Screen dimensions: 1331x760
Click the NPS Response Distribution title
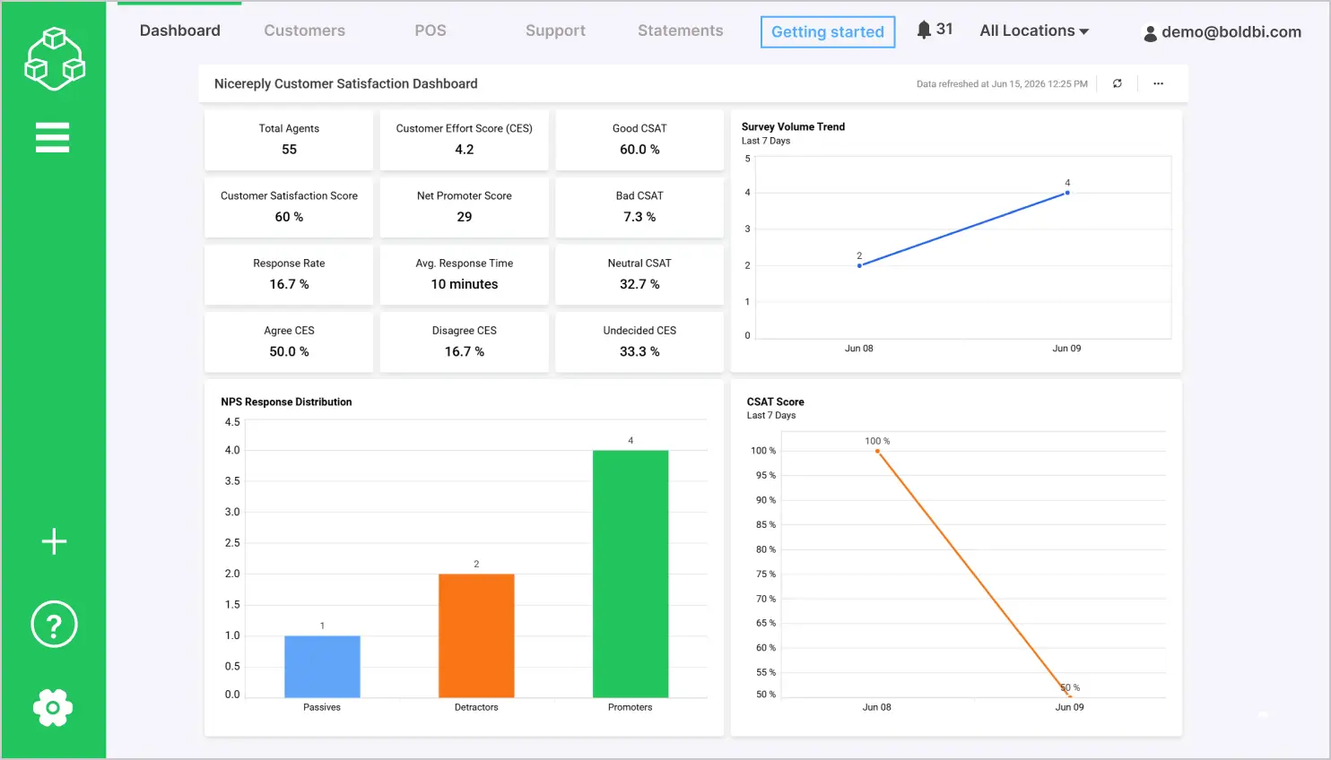tap(286, 402)
